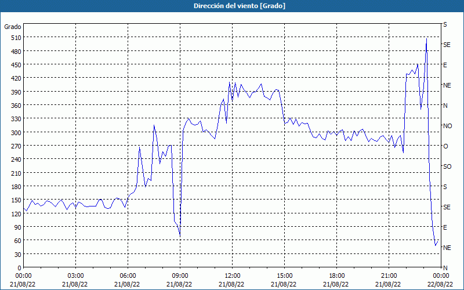Choose the 180 degree axis label
This screenshot has width=464, height=290.
16,187
